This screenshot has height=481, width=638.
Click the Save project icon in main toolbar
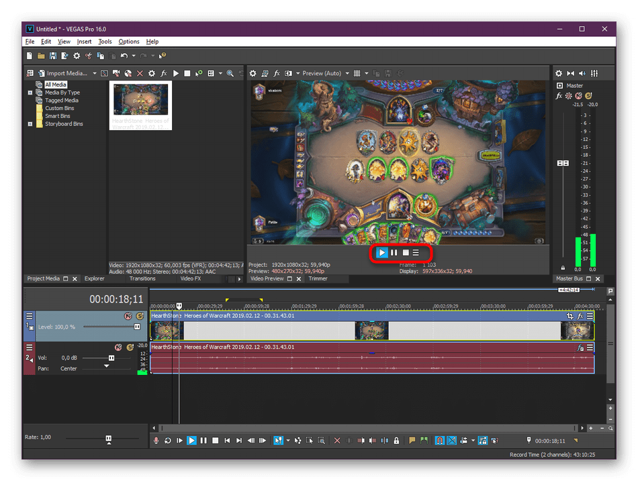[53, 56]
